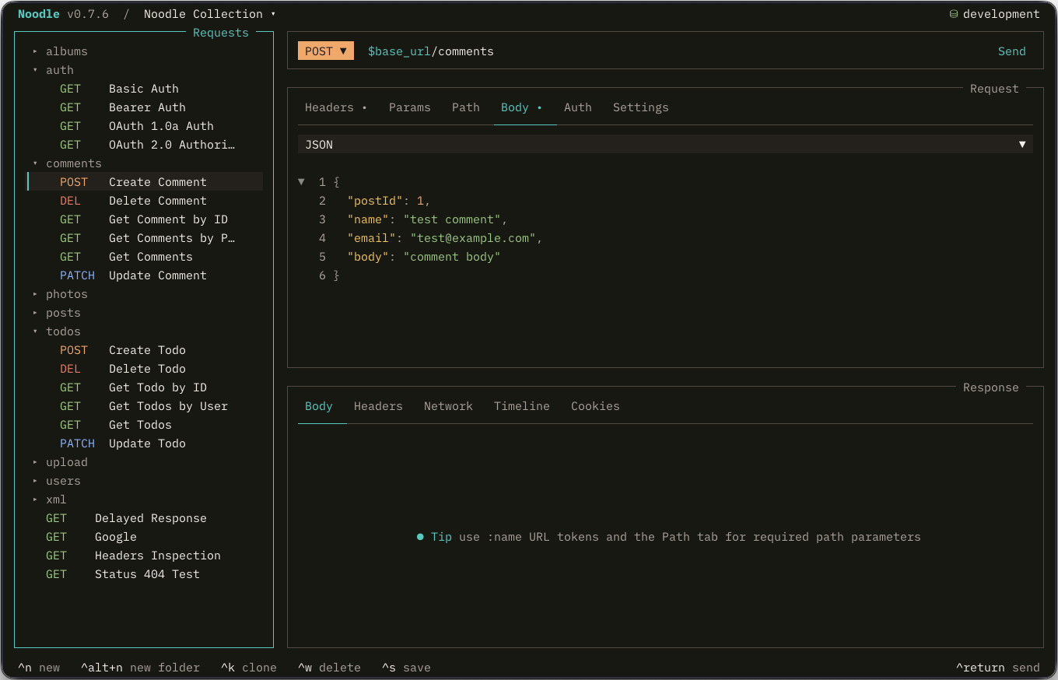The height and width of the screenshot is (680, 1058).
Task: Select the Update Comment request
Action: [145, 275]
